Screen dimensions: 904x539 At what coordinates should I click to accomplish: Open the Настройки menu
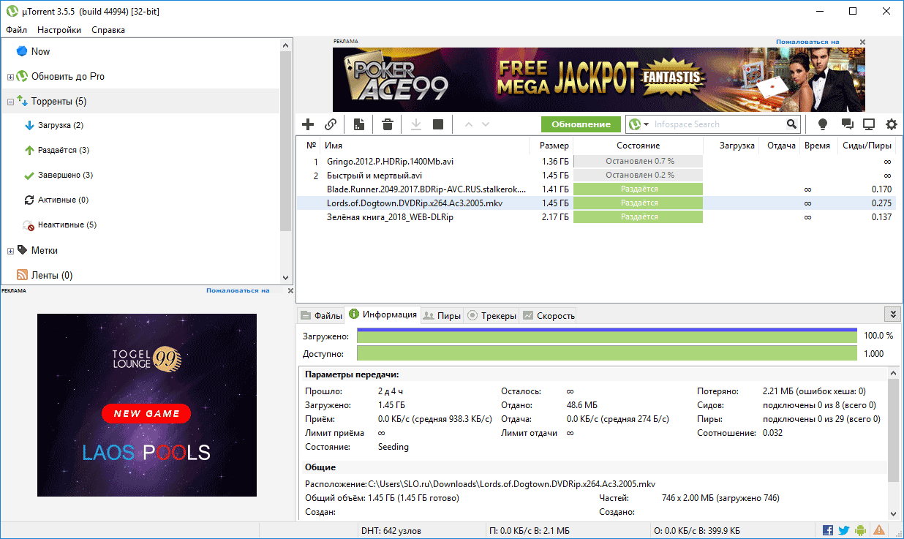(x=59, y=30)
